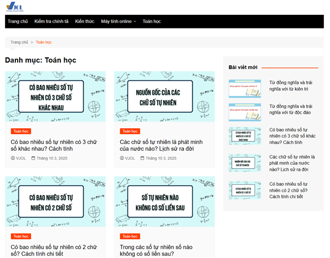Click the Trang chủ breadcrumb link
Screen dimensions: 330x258
point(19,42)
